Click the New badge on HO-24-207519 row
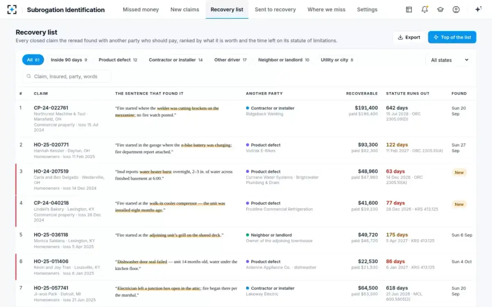 click(459, 172)
